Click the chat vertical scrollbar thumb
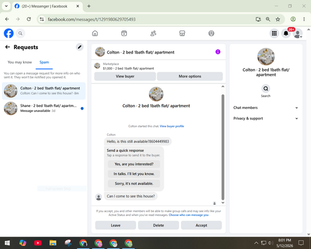The image size is (311, 249). [223, 148]
